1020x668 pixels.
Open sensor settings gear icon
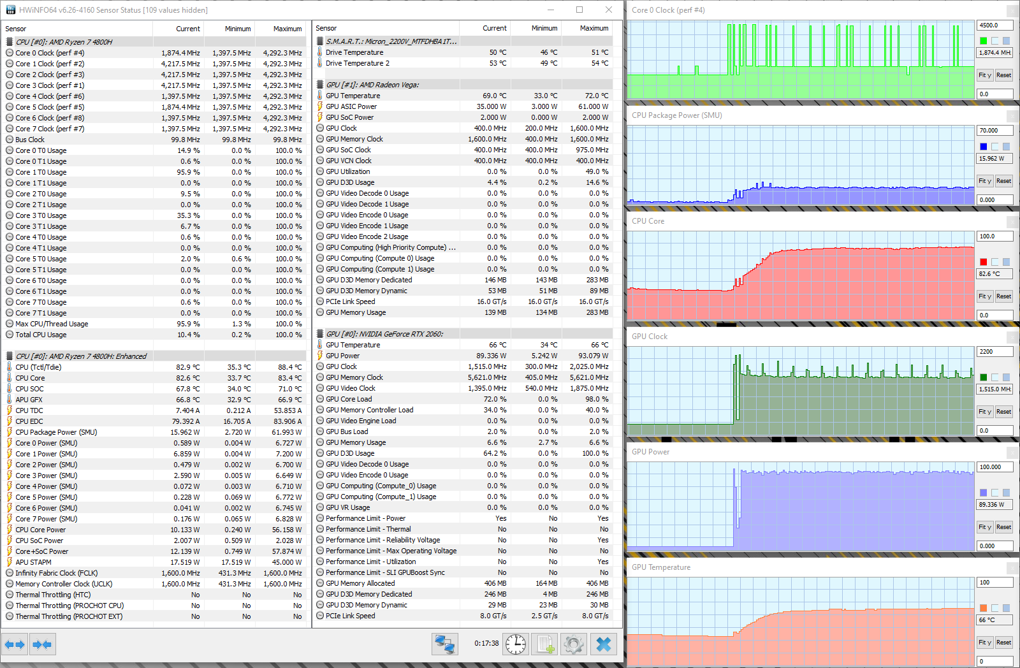573,644
